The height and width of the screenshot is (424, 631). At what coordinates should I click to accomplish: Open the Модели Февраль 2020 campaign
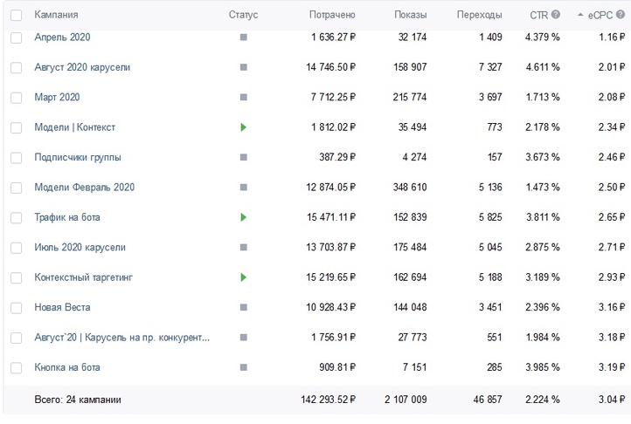coord(84,188)
